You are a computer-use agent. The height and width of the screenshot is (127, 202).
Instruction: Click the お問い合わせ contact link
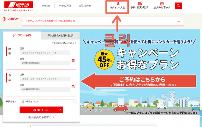click(x=85, y=6)
